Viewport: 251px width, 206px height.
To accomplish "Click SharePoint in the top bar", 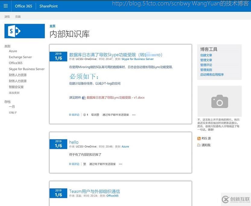I will pyautogui.click(x=49, y=6).
